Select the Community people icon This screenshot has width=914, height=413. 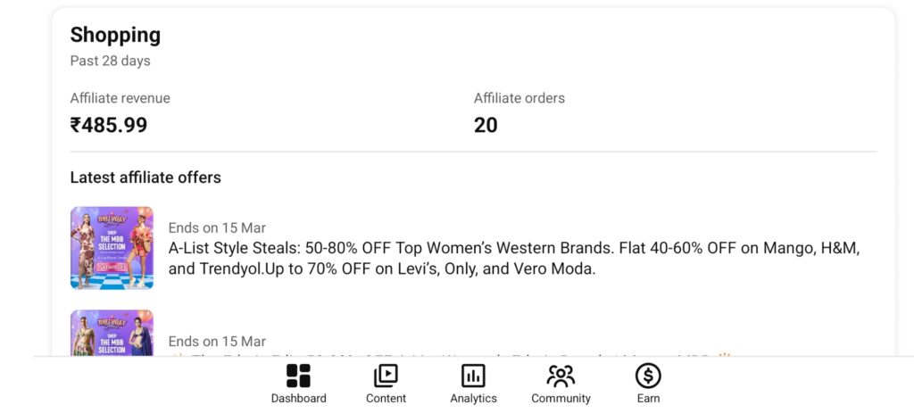click(x=561, y=376)
